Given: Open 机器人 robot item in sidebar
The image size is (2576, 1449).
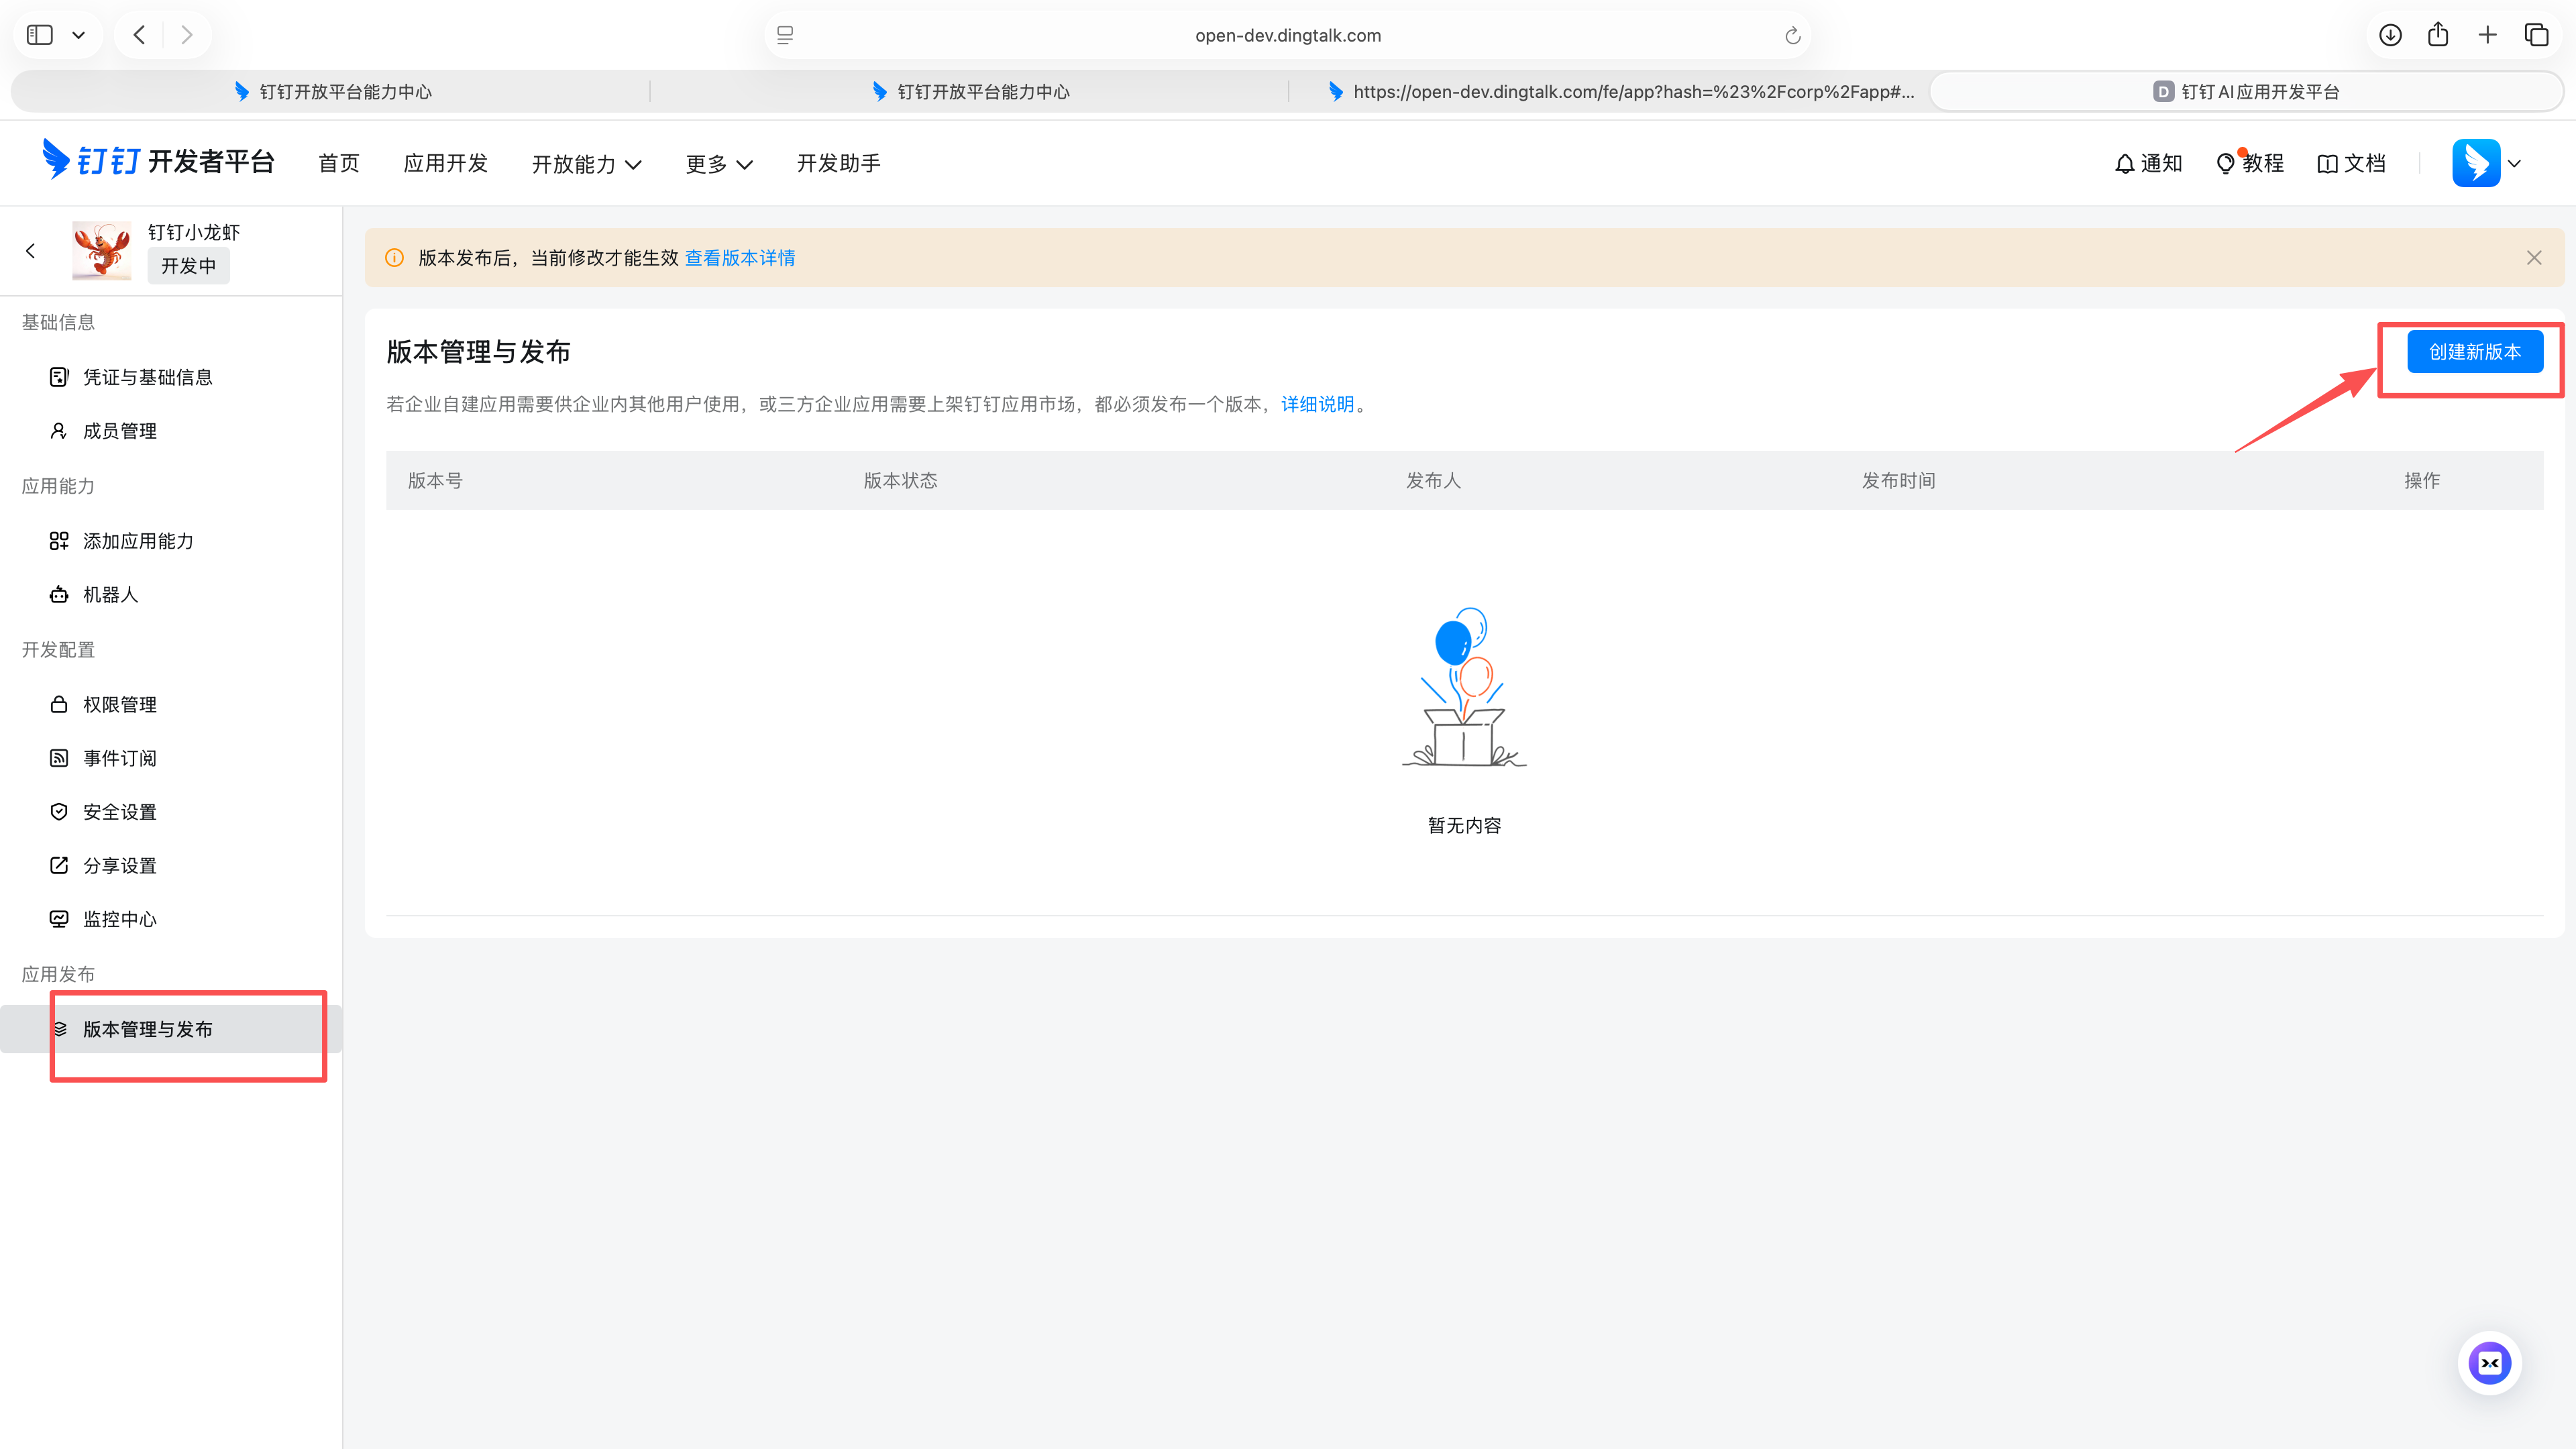Looking at the screenshot, I should pyautogui.click(x=110, y=595).
